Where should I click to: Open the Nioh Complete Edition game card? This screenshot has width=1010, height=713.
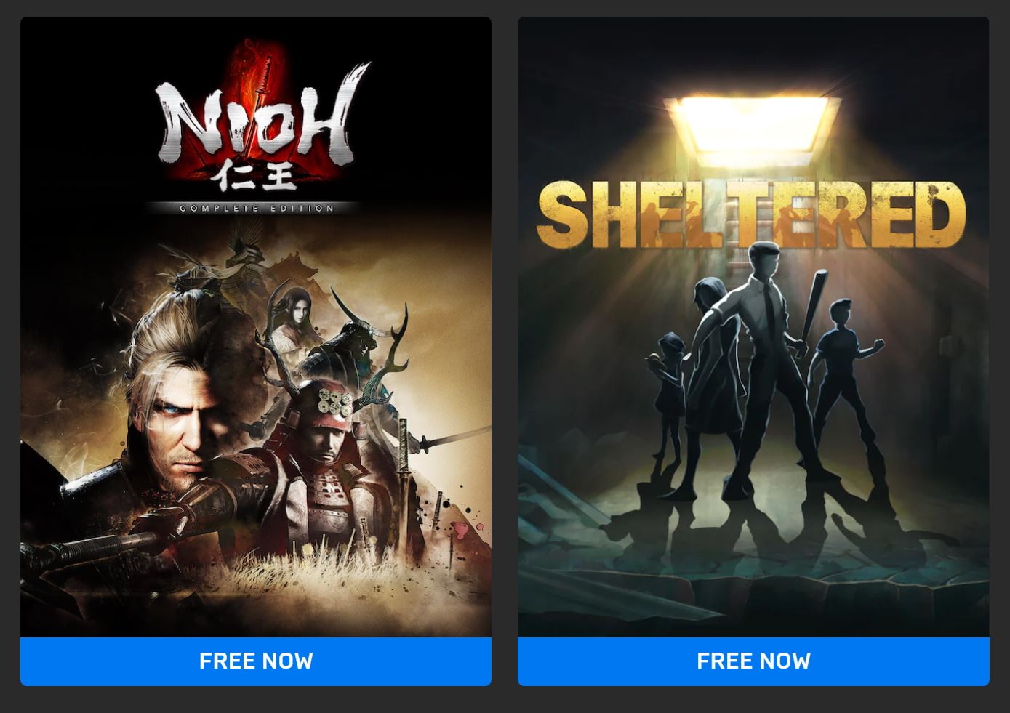click(x=256, y=327)
